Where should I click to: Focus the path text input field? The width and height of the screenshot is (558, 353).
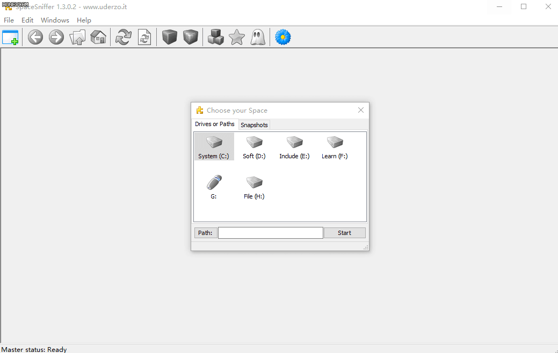(x=271, y=233)
